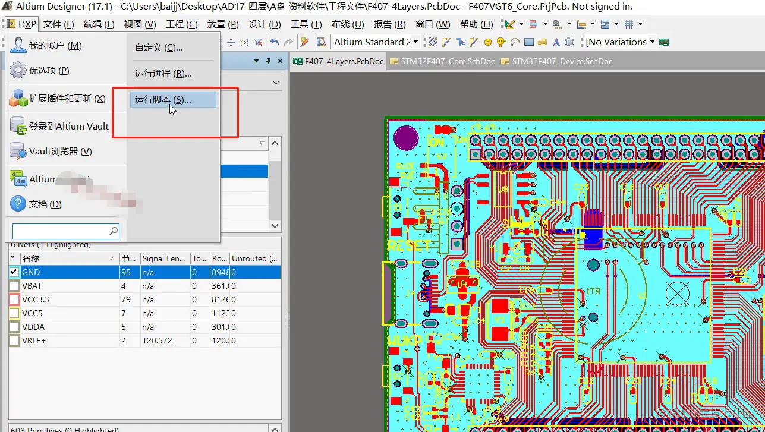Viewport: 765px width, 432px height.
Task: Open the 文件 (F) menu
Action: click(58, 24)
